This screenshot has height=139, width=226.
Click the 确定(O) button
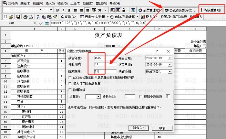(138, 128)
